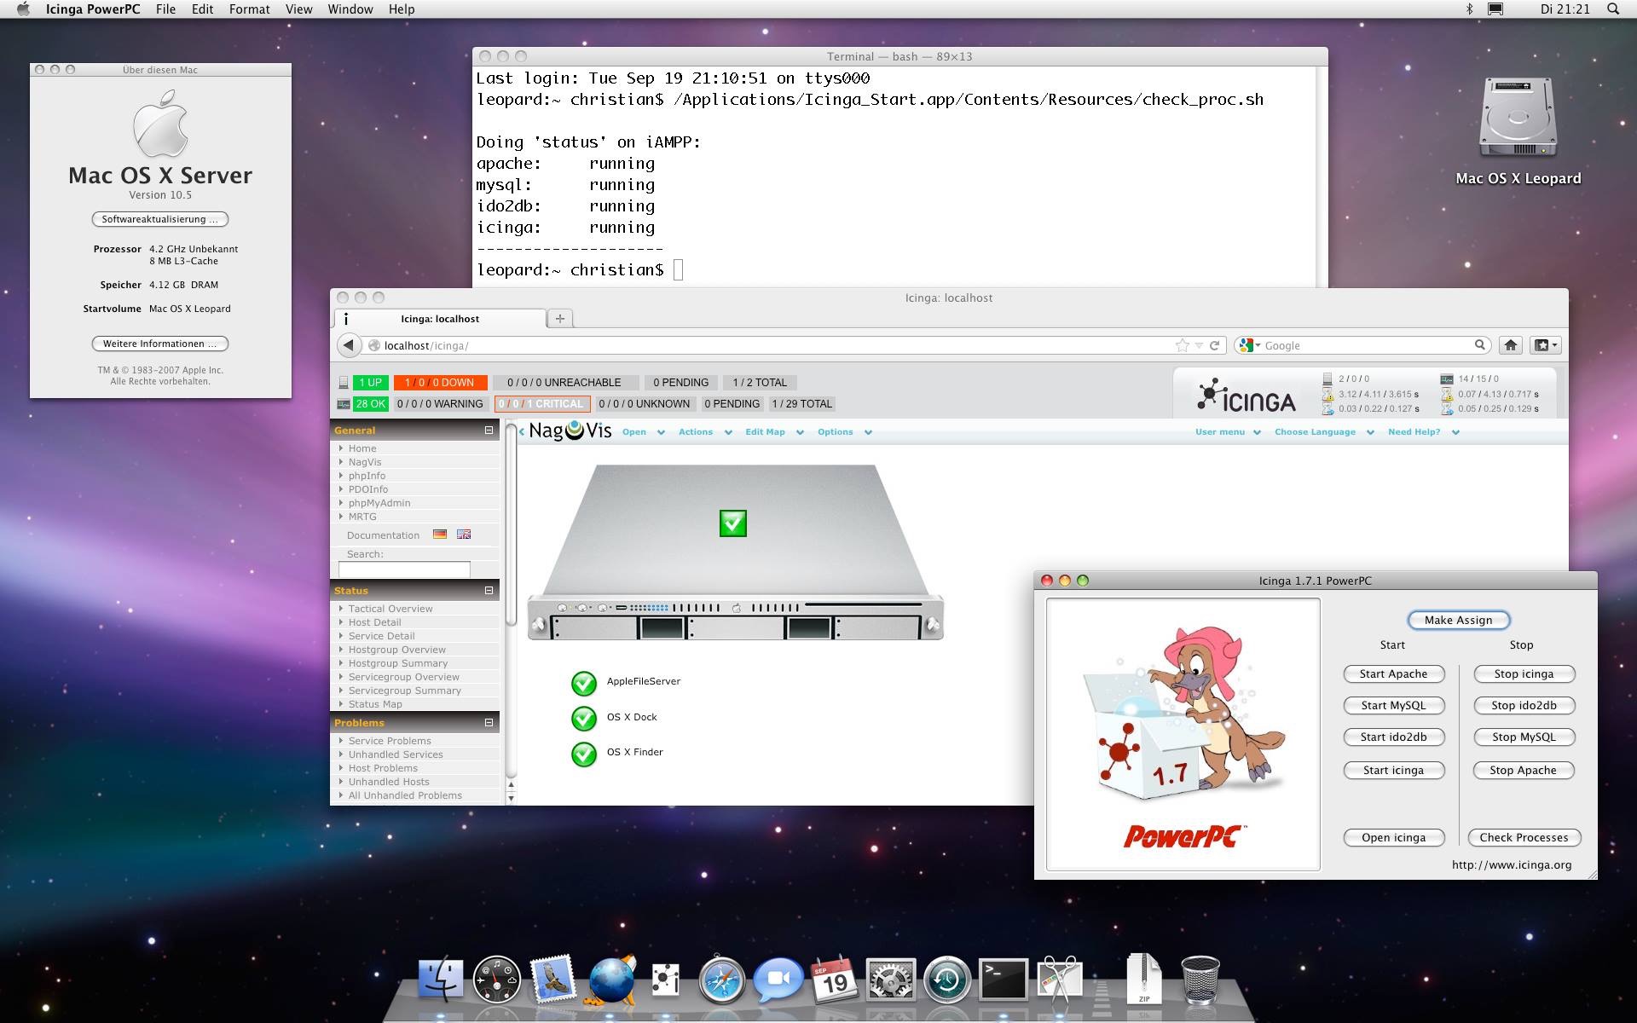Open the Trash in the Dock
The width and height of the screenshot is (1637, 1023).
[1200, 979]
